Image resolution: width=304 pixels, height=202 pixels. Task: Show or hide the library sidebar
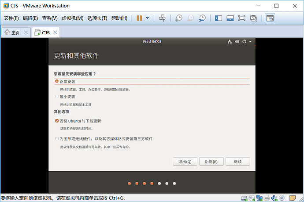(x=218, y=18)
